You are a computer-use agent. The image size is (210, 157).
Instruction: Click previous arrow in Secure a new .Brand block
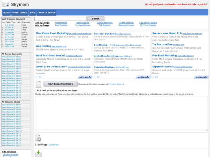tap(153, 77)
